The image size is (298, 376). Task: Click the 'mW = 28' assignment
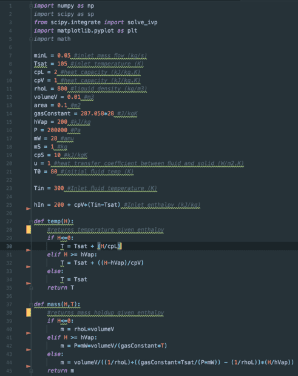point(46,139)
